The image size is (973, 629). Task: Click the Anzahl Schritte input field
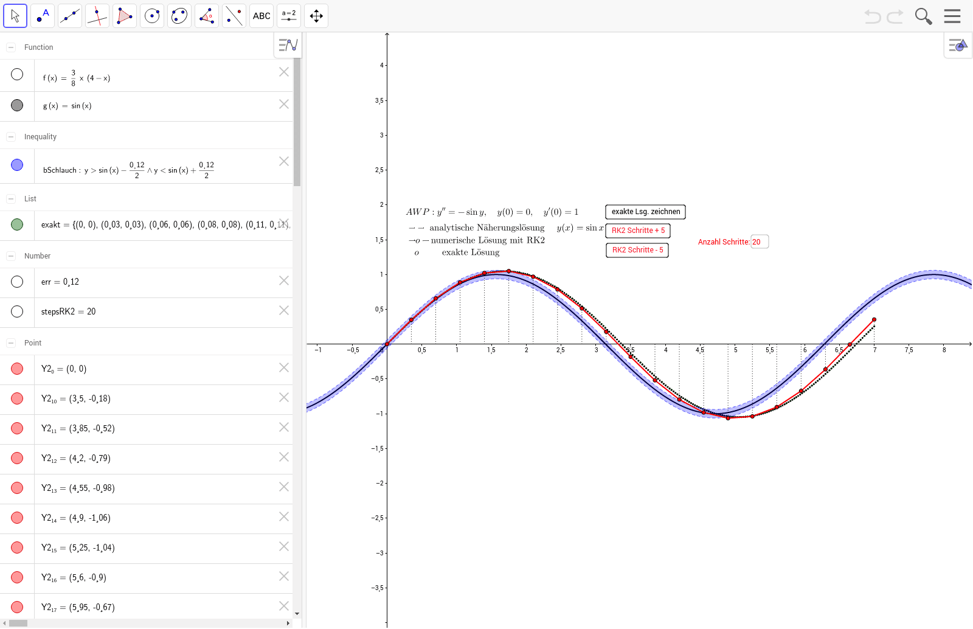[760, 242]
